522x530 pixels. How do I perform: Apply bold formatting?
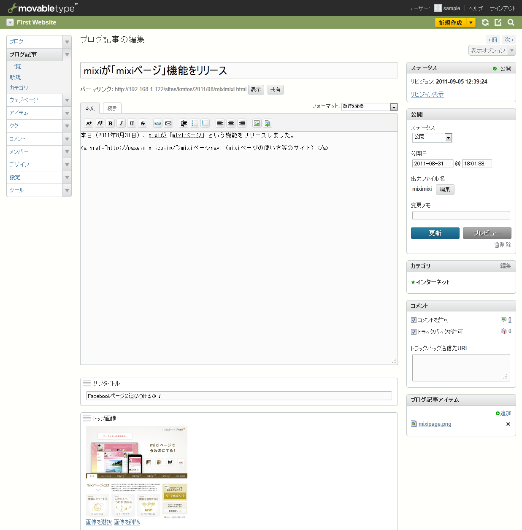[110, 123]
